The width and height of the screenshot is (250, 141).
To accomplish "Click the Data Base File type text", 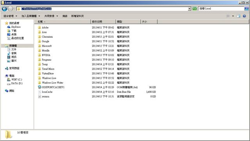I will pos(124,92).
